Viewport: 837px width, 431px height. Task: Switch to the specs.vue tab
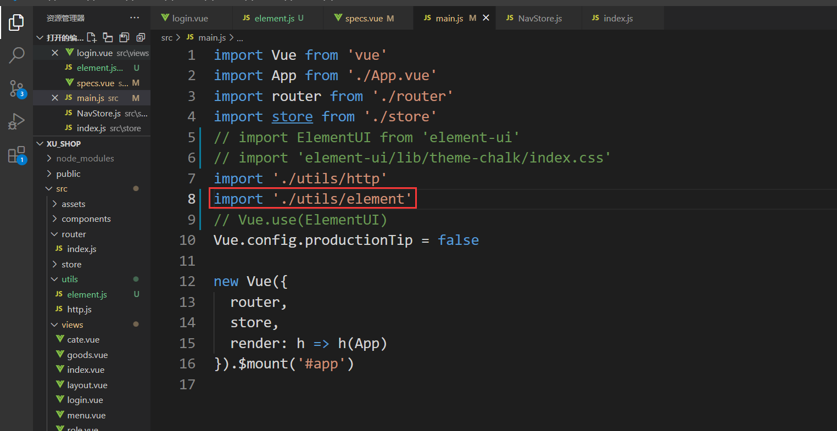pyautogui.click(x=364, y=19)
